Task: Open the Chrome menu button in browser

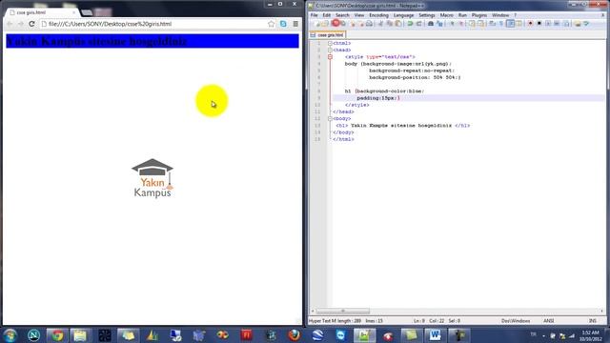Action: pyautogui.click(x=295, y=24)
